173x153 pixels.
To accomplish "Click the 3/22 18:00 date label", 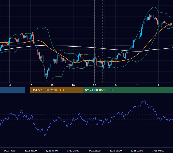I will 52,150.
